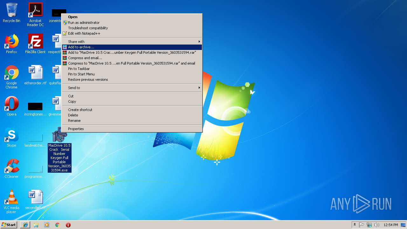Launch FileZilla Client shortcut
Image resolution: width=407 pixels, height=229 pixels.
coord(35,44)
